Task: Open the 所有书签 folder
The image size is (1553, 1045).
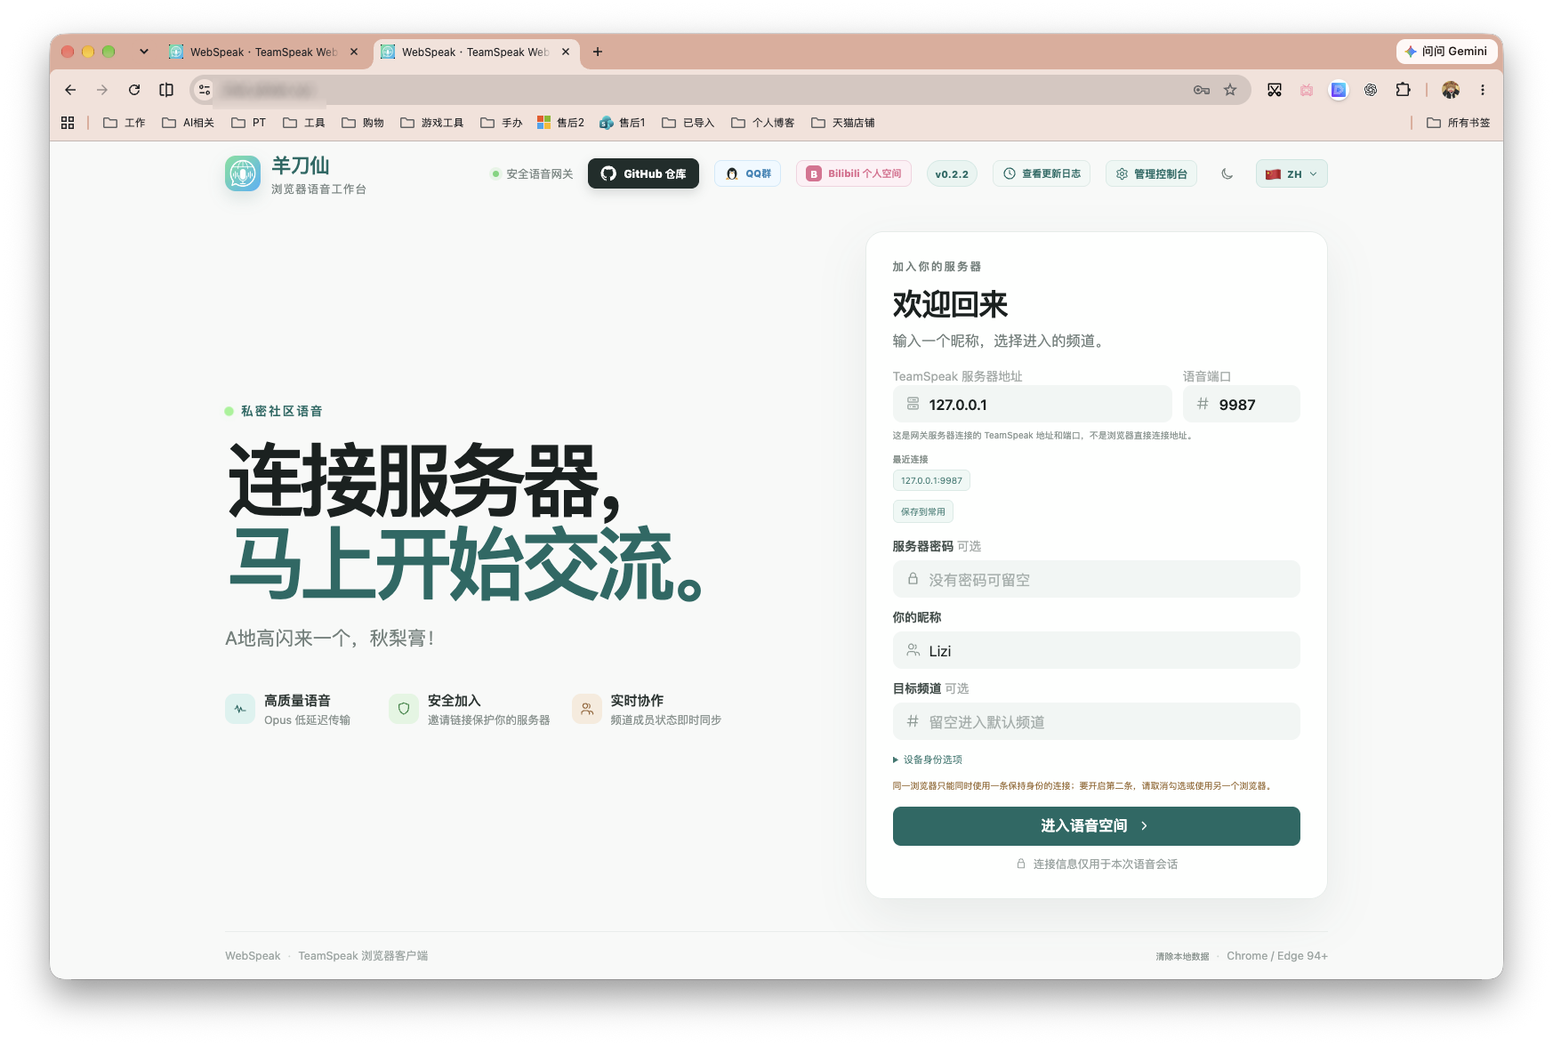Action: [x=1459, y=123]
